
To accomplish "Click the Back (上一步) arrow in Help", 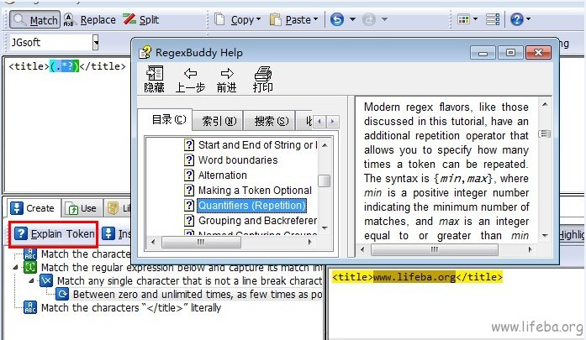I will (x=190, y=79).
